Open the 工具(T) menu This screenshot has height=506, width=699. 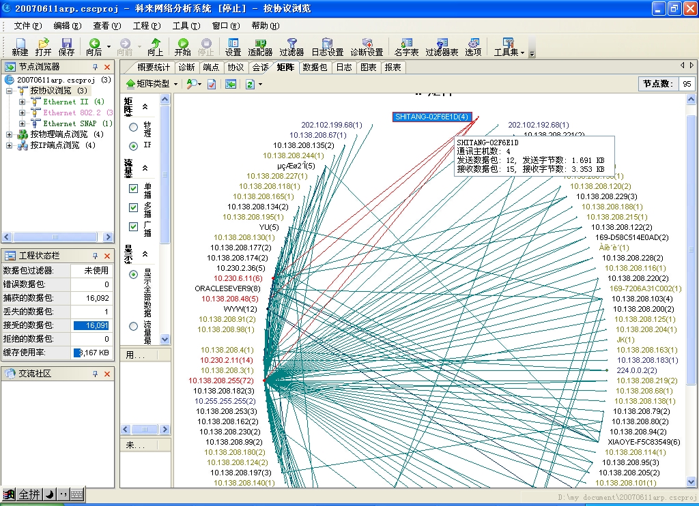(x=186, y=26)
